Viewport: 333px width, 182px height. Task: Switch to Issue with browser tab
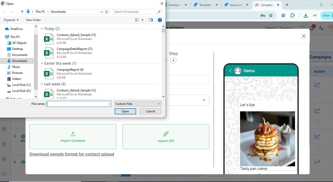tap(237, 5)
